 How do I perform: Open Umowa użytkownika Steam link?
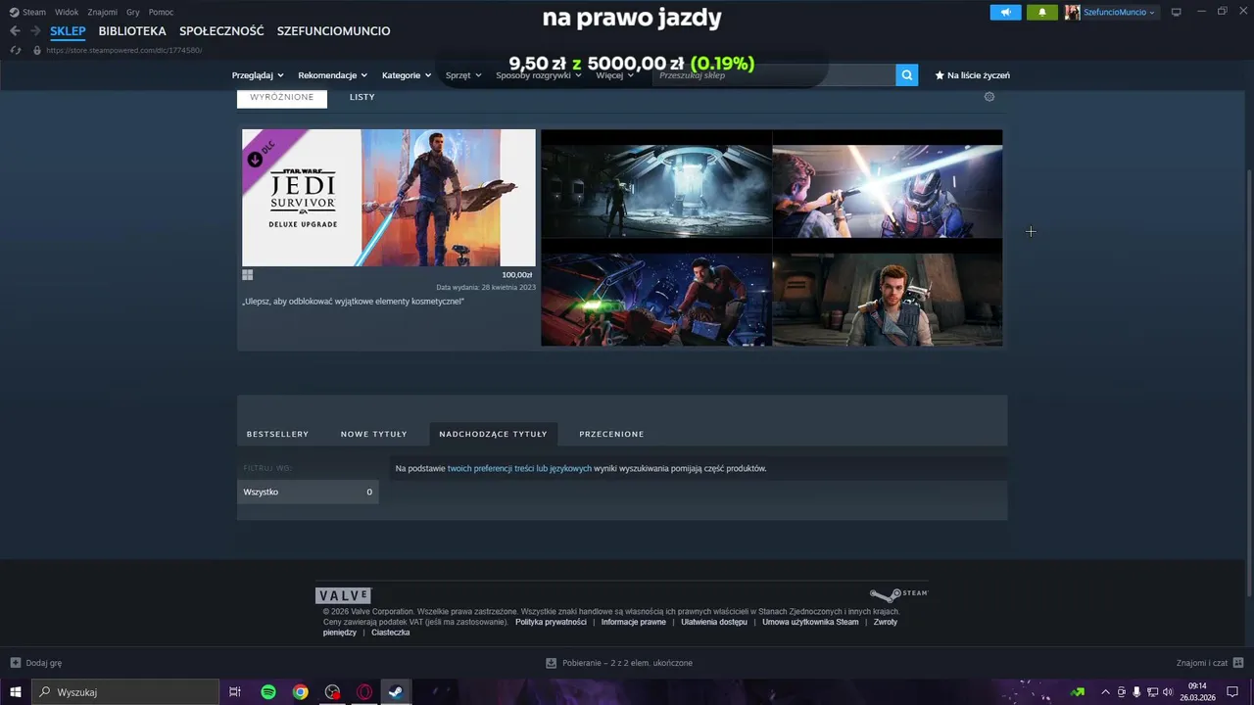810,622
